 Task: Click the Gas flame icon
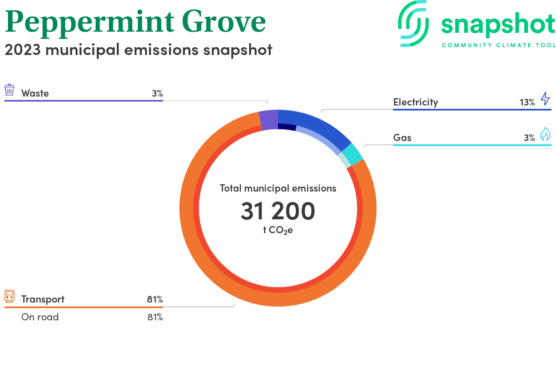545,134
